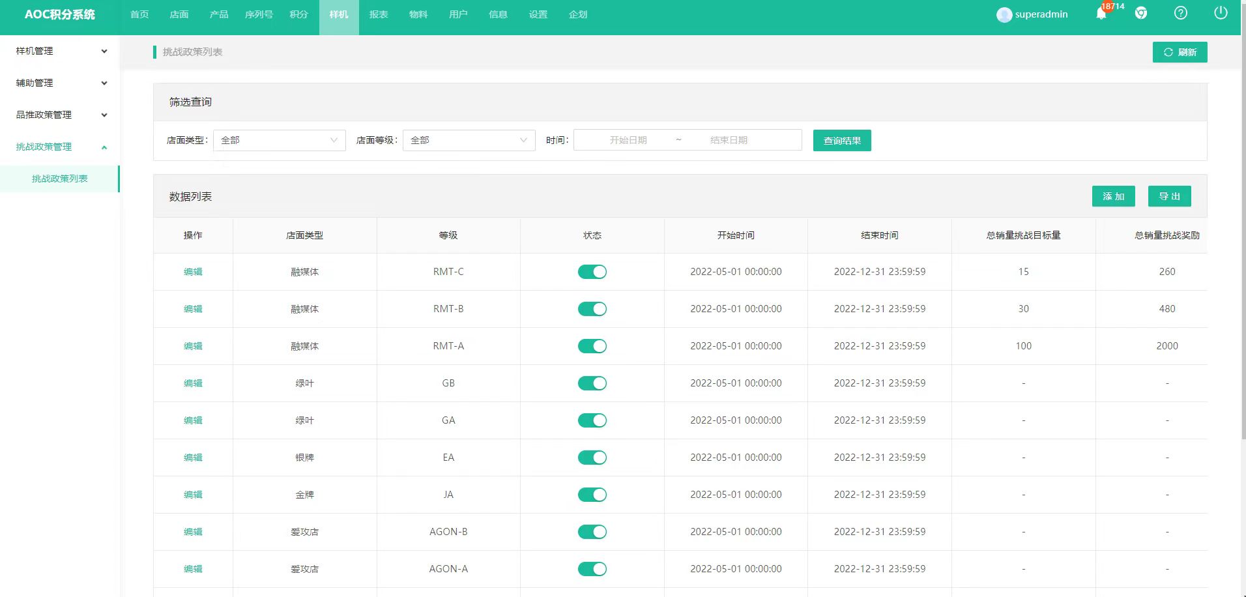Toggle status switch for AGON-A row
This screenshot has width=1246, height=597.
(592, 569)
